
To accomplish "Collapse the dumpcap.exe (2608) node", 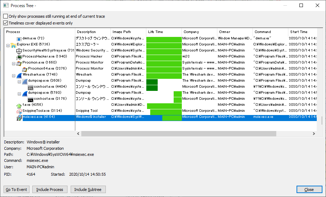I will [19, 82].
